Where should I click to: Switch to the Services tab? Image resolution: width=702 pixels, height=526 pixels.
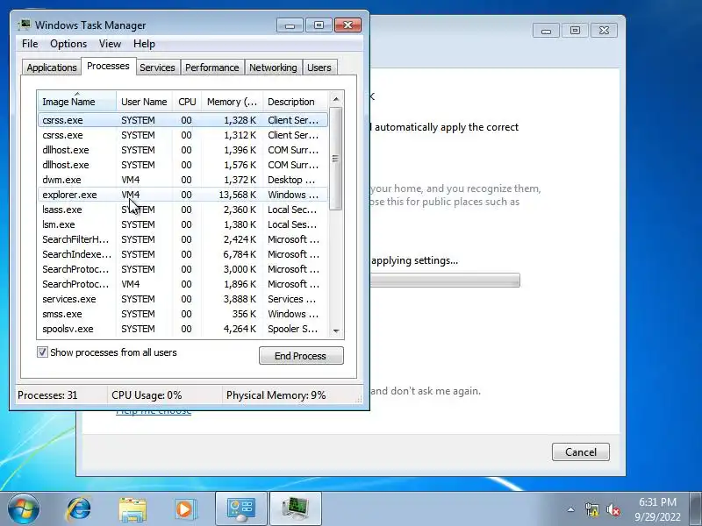pyautogui.click(x=157, y=68)
